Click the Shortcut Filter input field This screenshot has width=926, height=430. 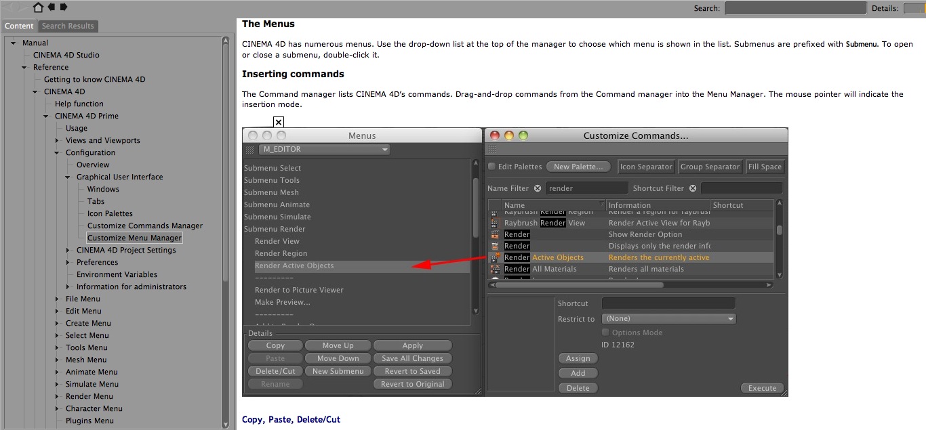click(x=742, y=188)
